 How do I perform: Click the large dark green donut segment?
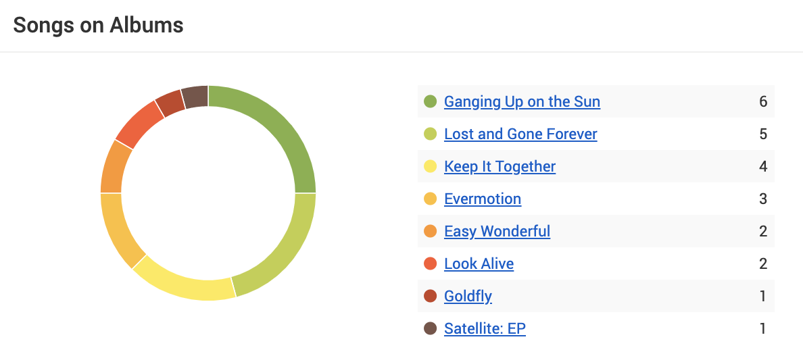click(x=284, y=128)
